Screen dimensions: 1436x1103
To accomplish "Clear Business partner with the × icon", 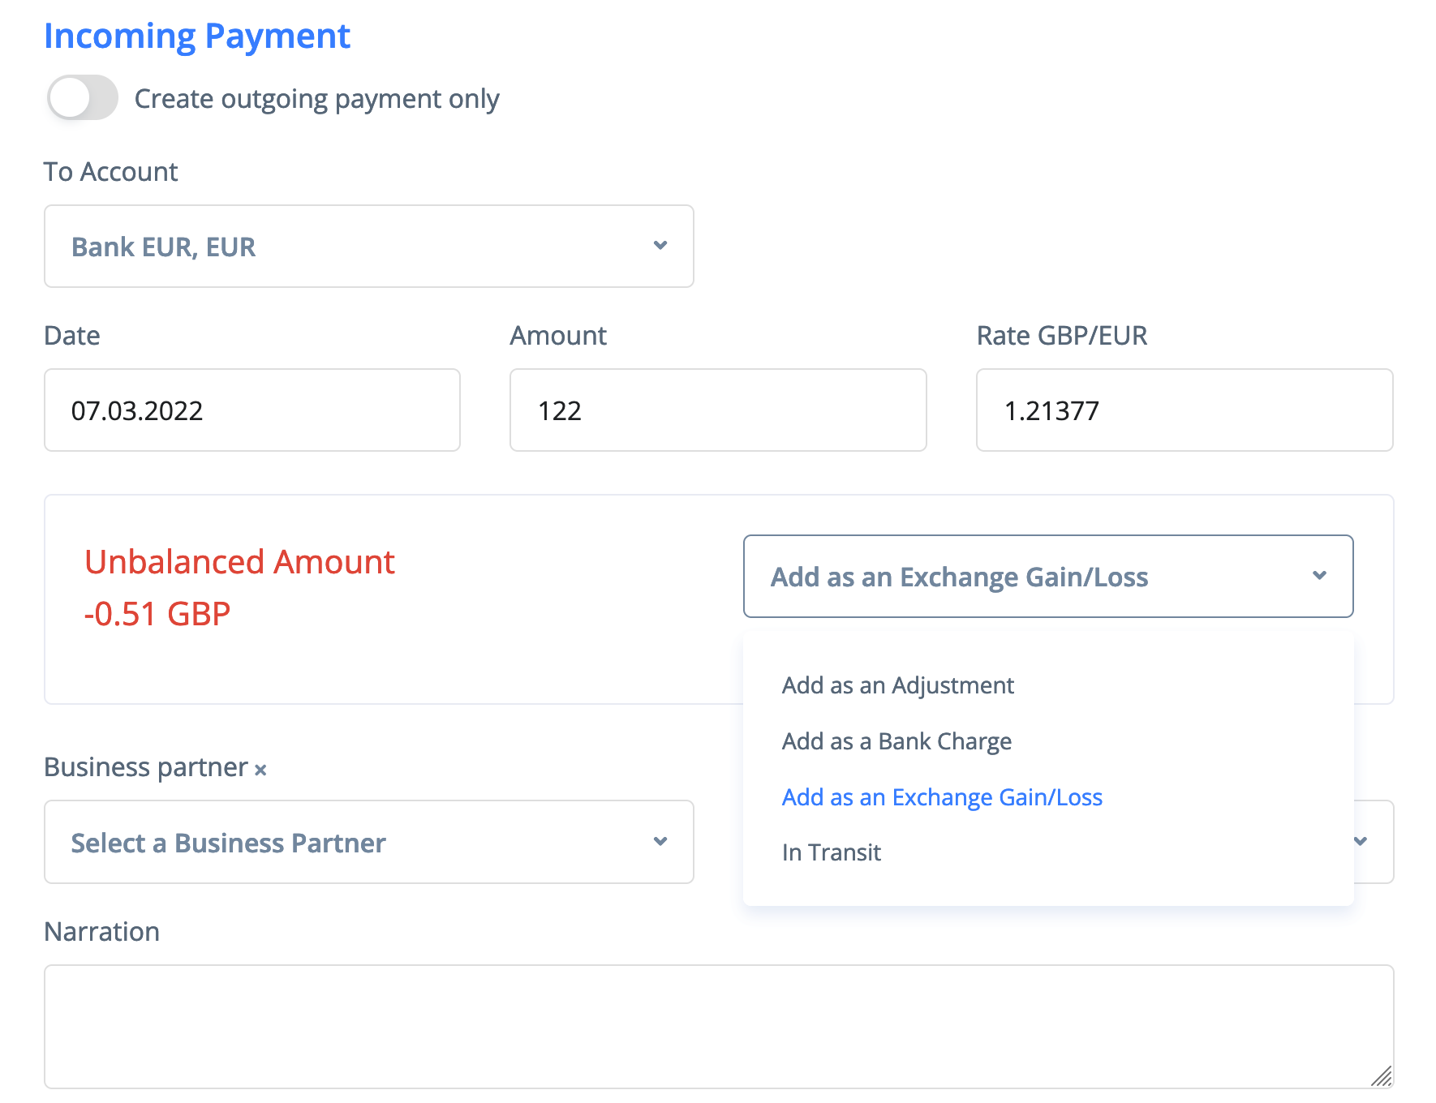I will click(x=260, y=770).
